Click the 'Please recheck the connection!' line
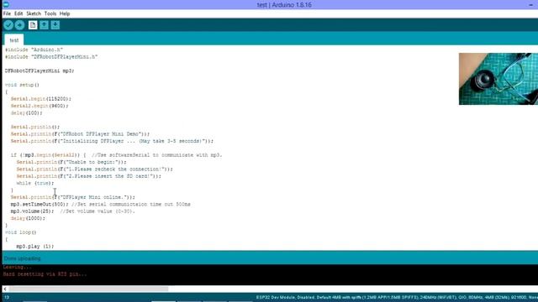The height and width of the screenshot is (302, 538). [x=95, y=169]
